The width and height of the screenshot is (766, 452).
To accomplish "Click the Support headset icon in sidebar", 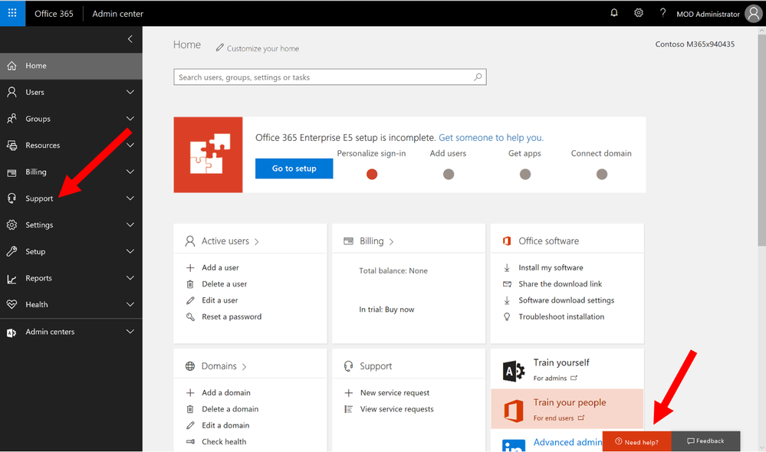I will click(12, 198).
